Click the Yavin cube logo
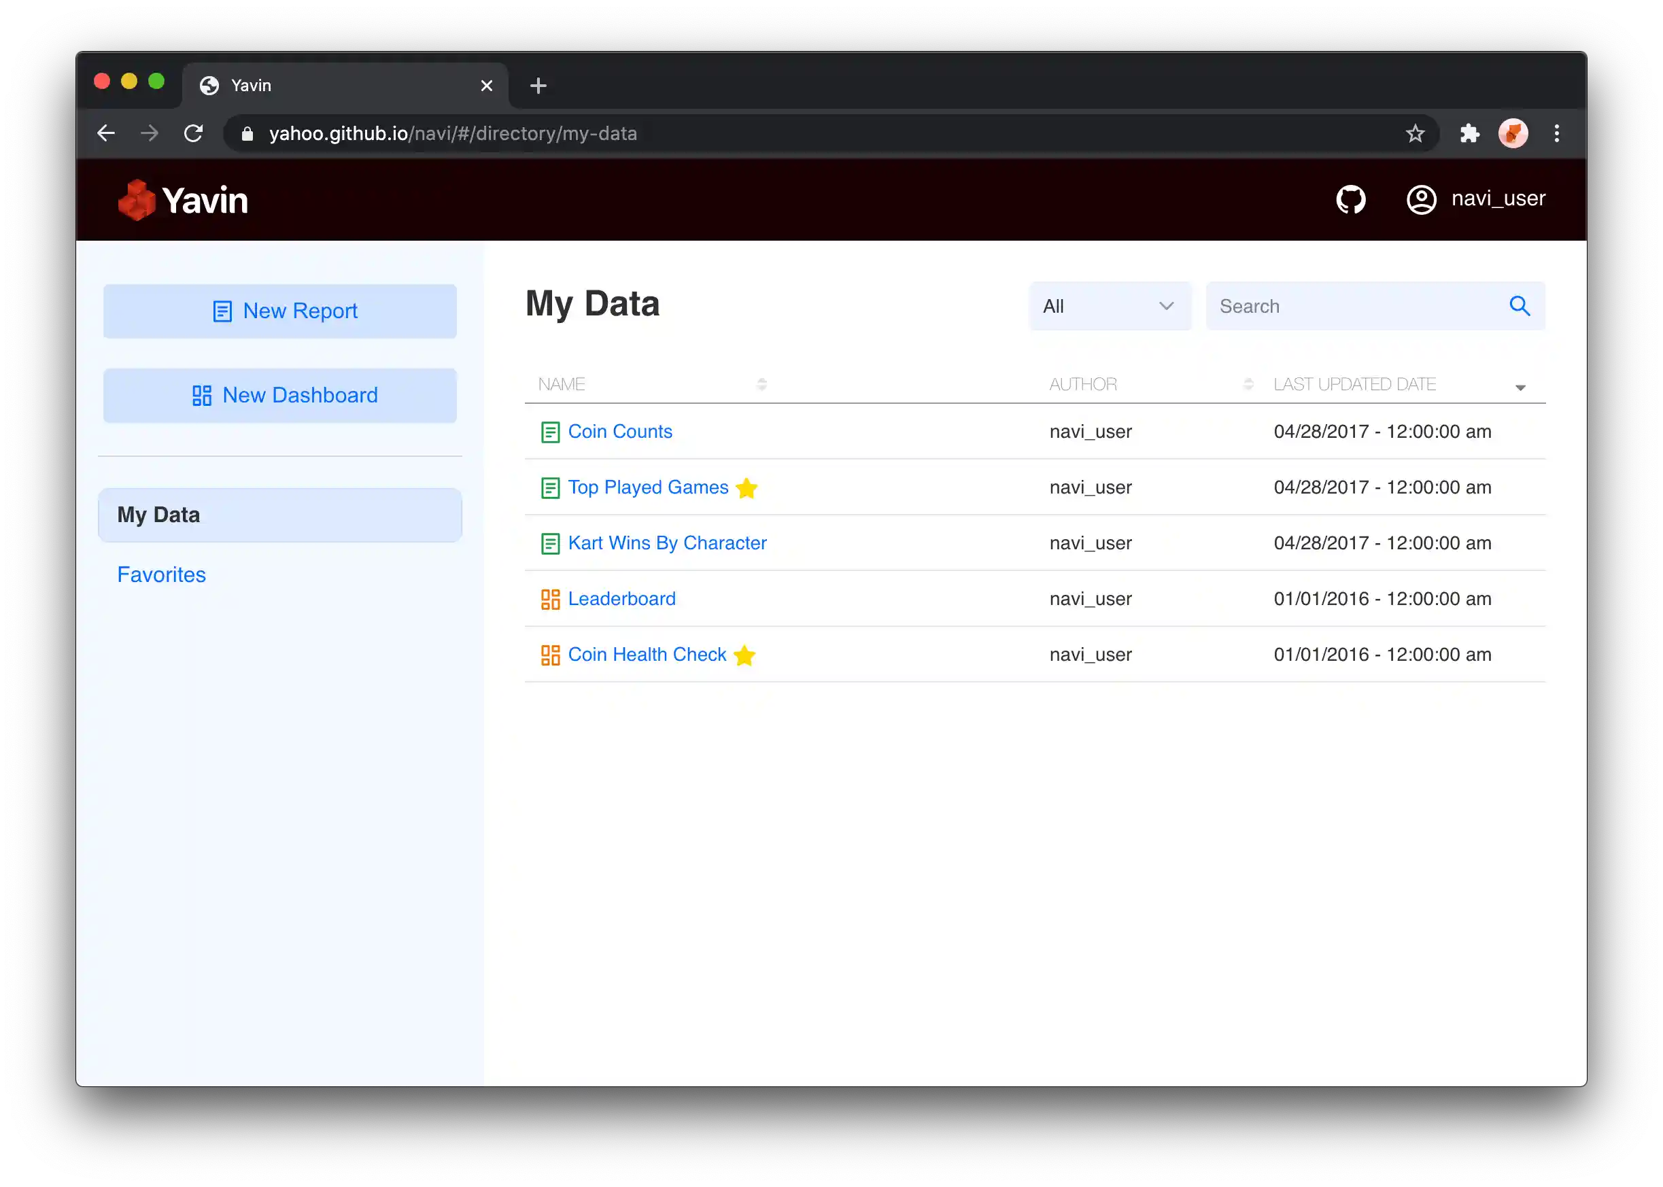This screenshot has height=1187, width=1663. pyautogui.click(x=137, y=199)
